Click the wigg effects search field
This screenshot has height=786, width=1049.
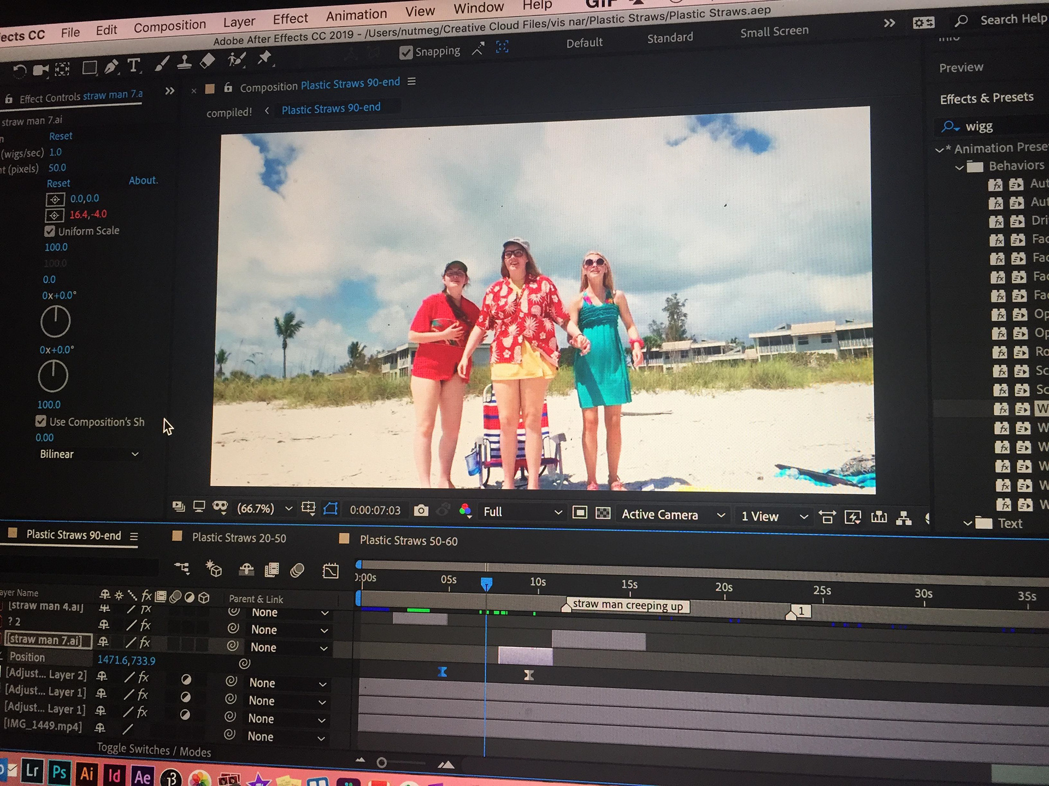(x=992, y=126)
